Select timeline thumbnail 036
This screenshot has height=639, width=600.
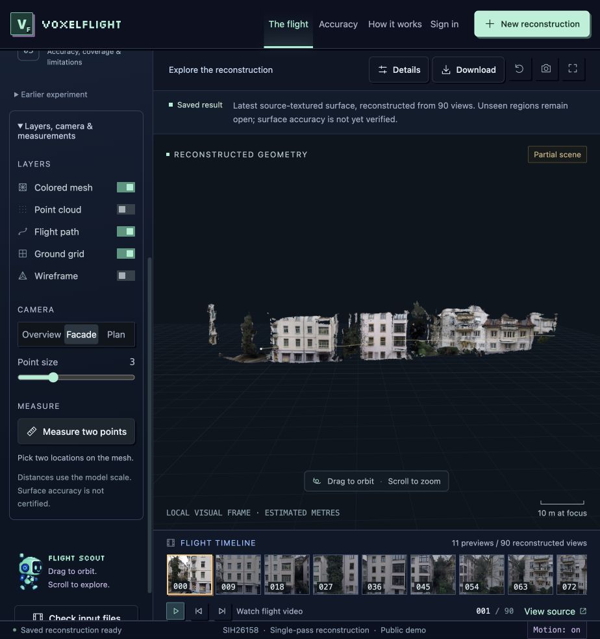click(384, 575)
